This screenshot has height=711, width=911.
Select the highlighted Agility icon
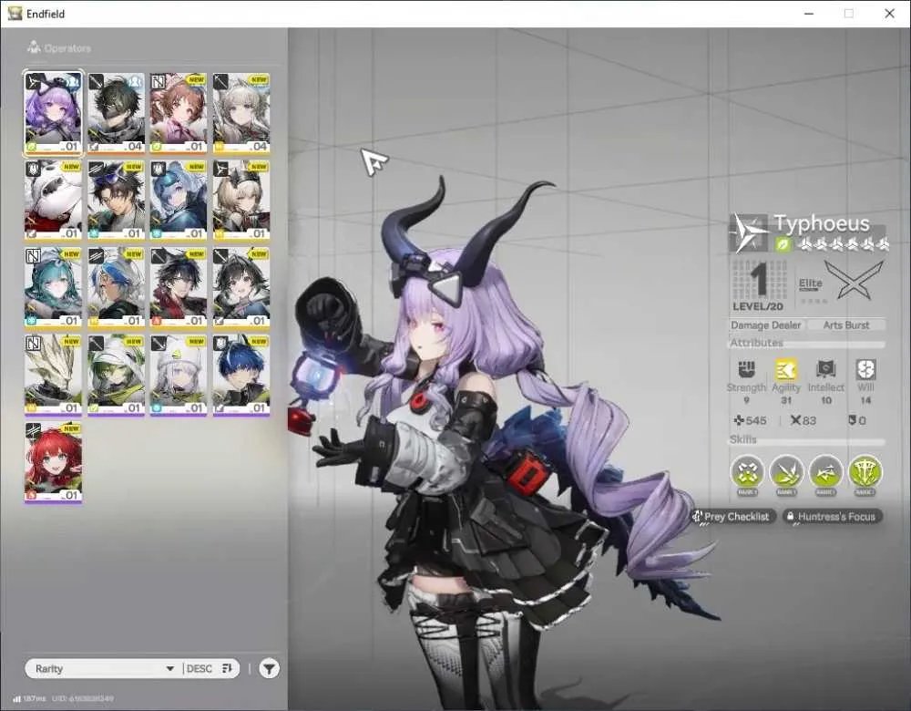tap(785, 369)
